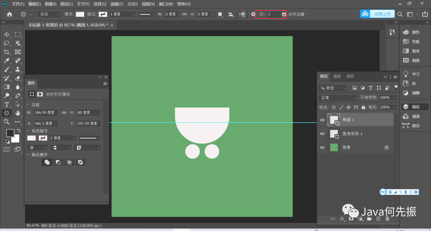Select the Crop tool
Screen dimensions: 431x231
[7, 52]
